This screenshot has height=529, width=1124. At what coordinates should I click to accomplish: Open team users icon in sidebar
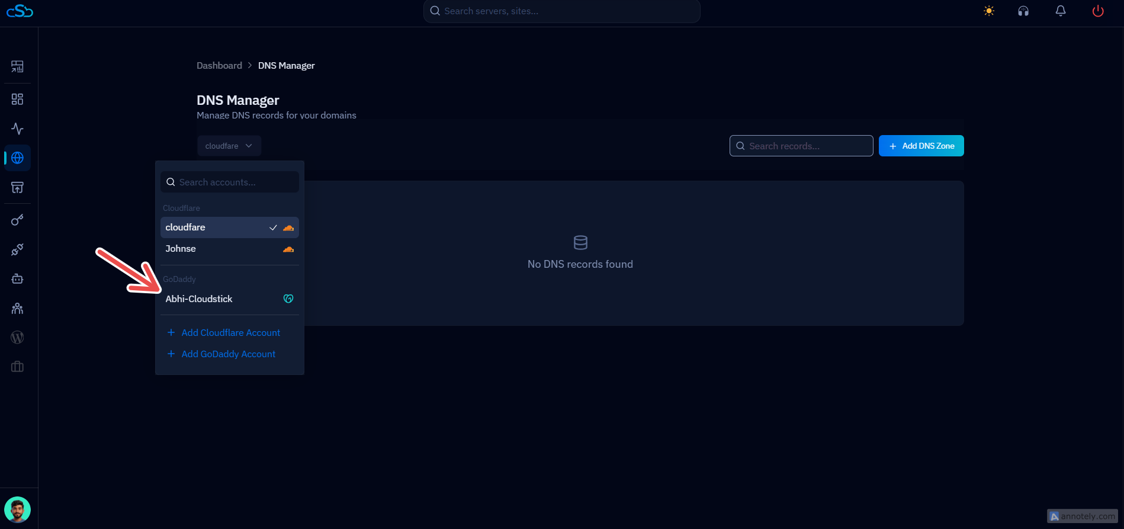pos(17,308)
